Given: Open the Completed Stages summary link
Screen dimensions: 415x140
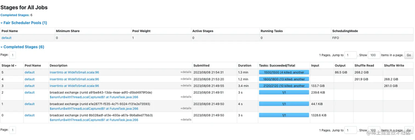Looking at the screenshot, I should [15, 15].
